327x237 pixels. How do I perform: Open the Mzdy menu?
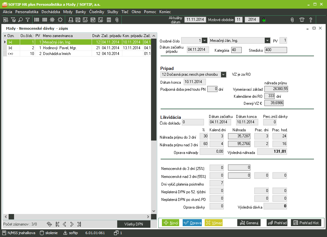click(68, 12)
